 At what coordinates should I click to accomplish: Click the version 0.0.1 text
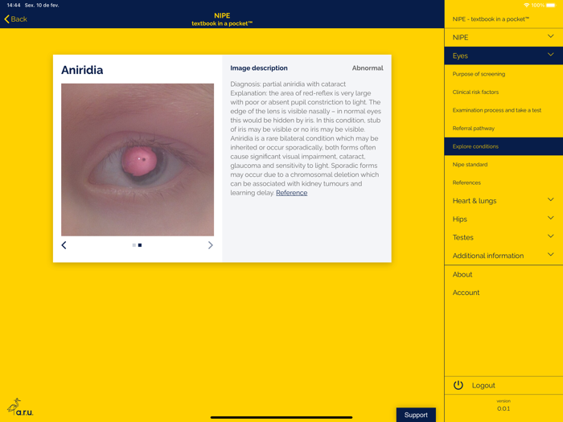coord(503,406)
